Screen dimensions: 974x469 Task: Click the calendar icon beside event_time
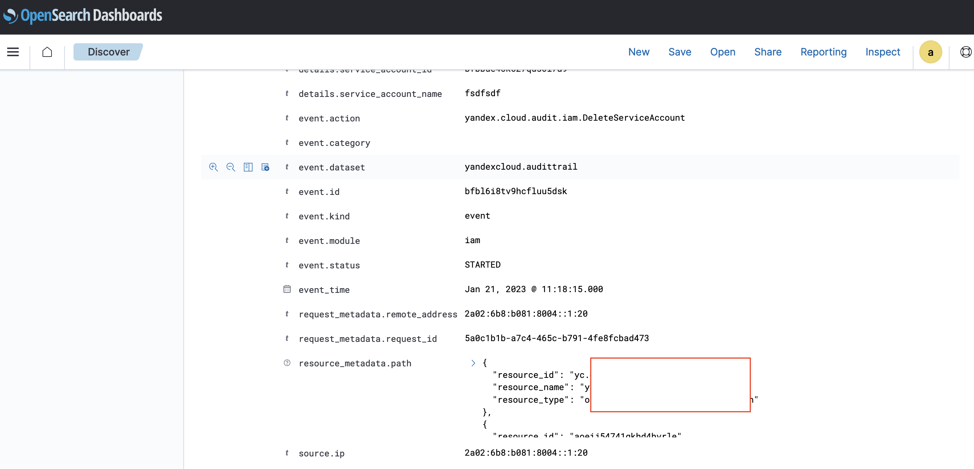tap(287, 289)
